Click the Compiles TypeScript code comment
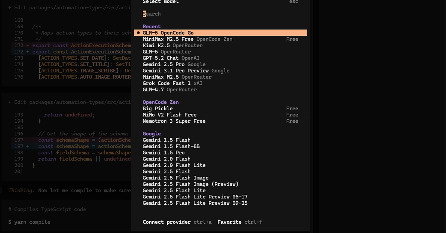This screenshot has height=233, width=446. tap(47, 209)
